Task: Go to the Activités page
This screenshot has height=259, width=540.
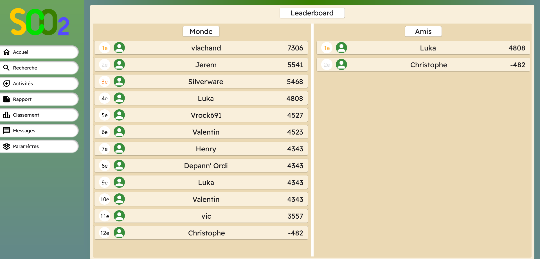Action: click(x=39, y=84)
